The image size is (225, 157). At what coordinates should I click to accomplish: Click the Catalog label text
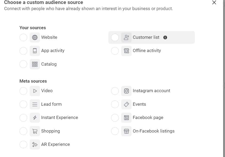(x=49, y=64)
